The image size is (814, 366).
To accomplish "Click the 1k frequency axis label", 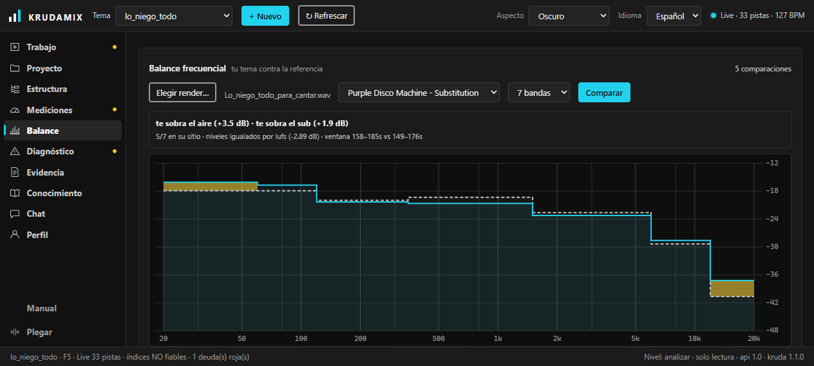I will tap(498, 338).
